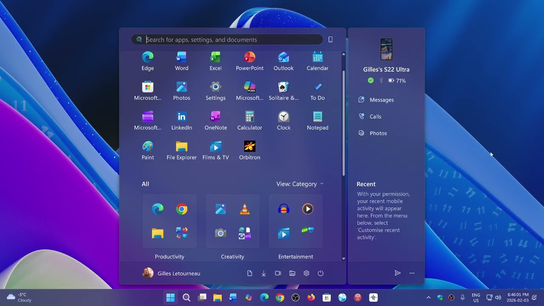
Task: Open OneNote pinned app
Action: pyautogui.click(x=215, y=121)
